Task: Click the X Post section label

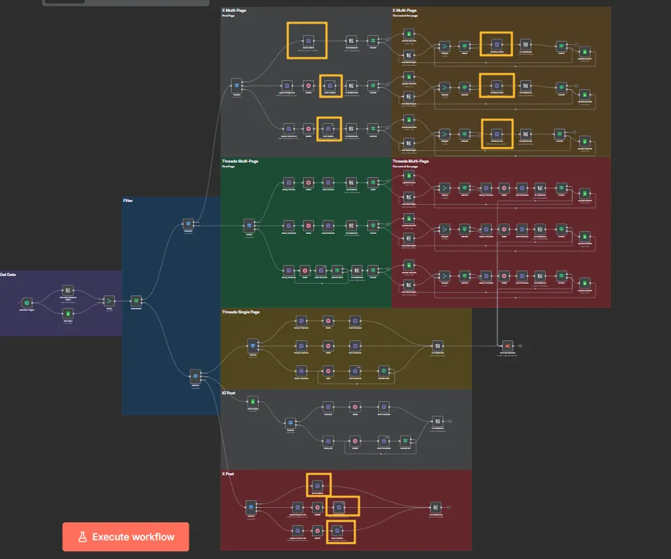Action: coord(228,474)
